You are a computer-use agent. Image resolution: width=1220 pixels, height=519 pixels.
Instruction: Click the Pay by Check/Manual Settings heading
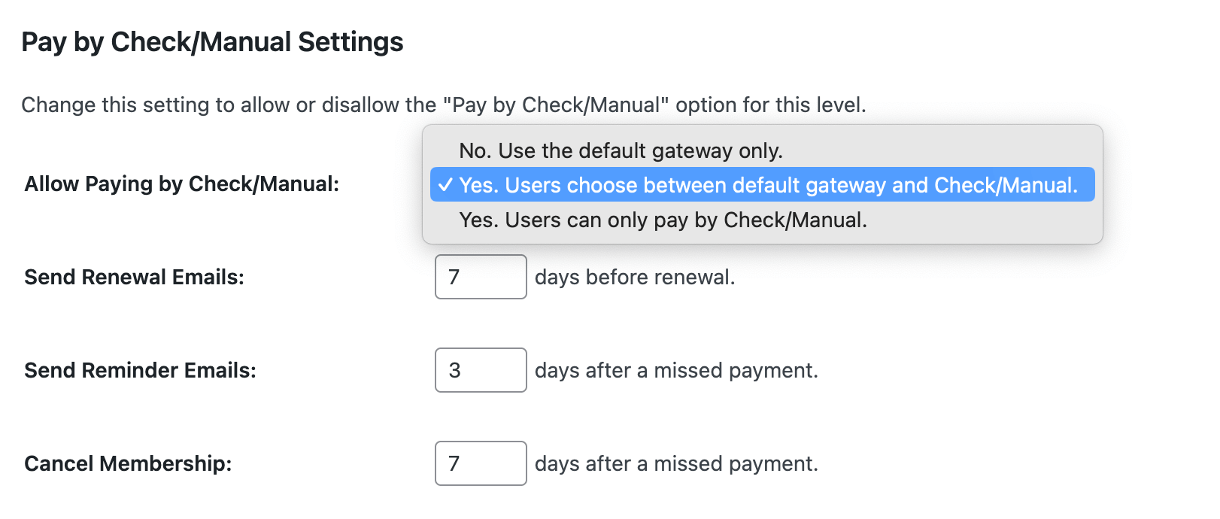pos(213,41)
